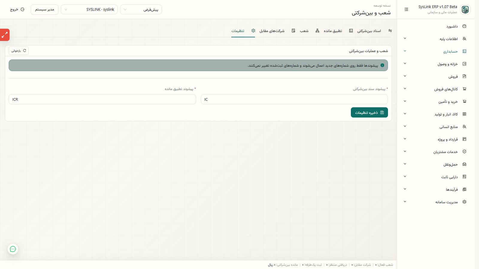Click the شعب tab hierarchy icon
The height and width of the screenshot is (269, 479).
coord(317,31)
